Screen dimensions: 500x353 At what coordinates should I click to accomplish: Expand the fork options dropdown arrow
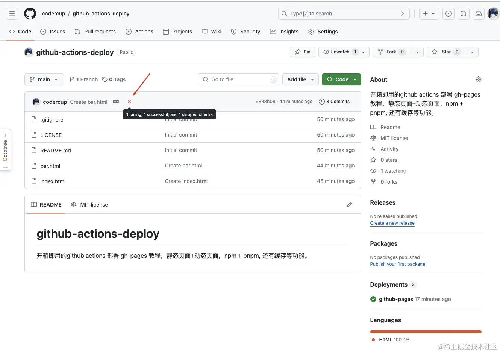417,52
